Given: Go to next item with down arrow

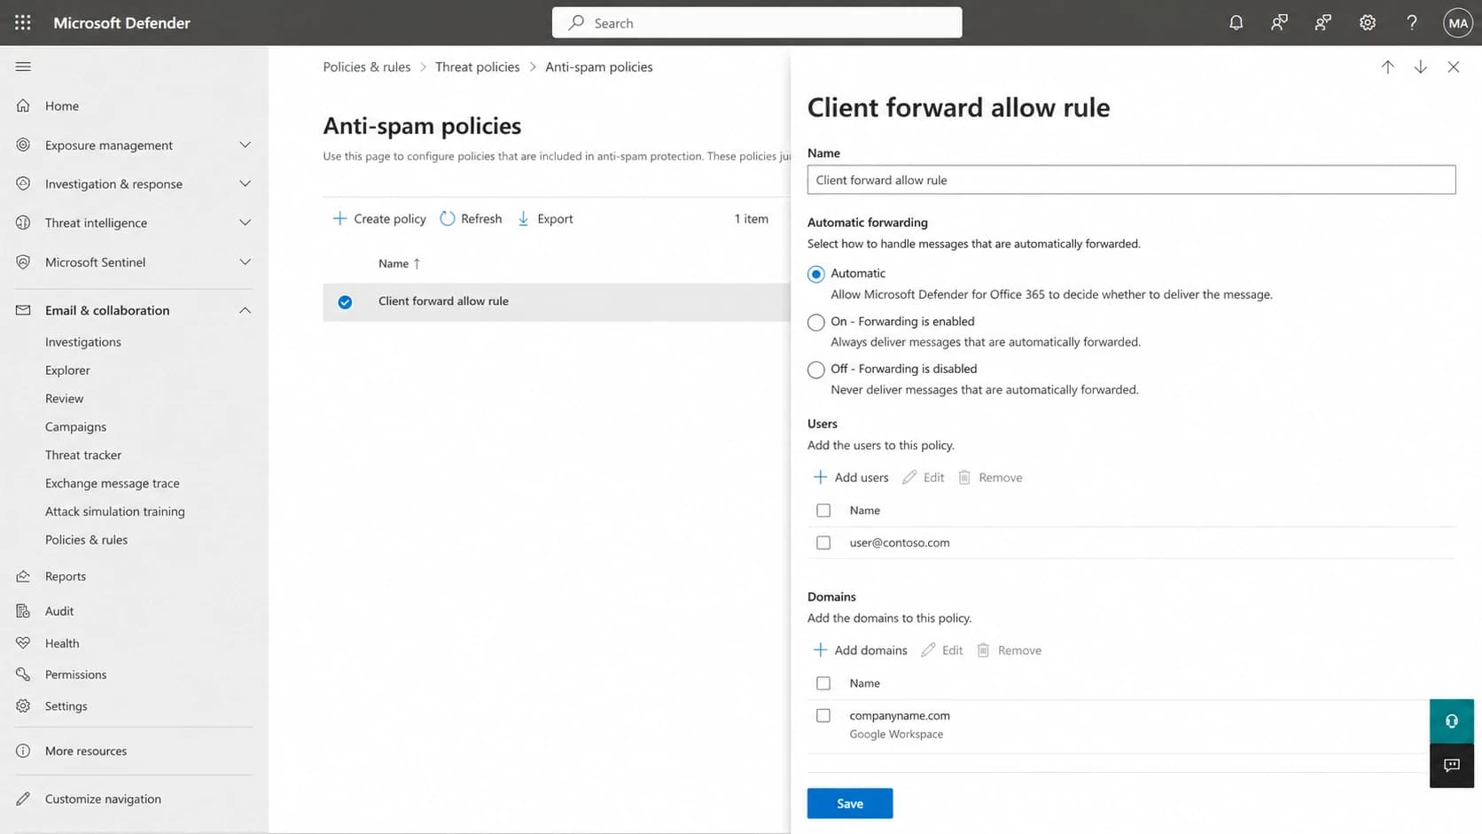Looking at the screenshot, I should (x=1421, y=66).
